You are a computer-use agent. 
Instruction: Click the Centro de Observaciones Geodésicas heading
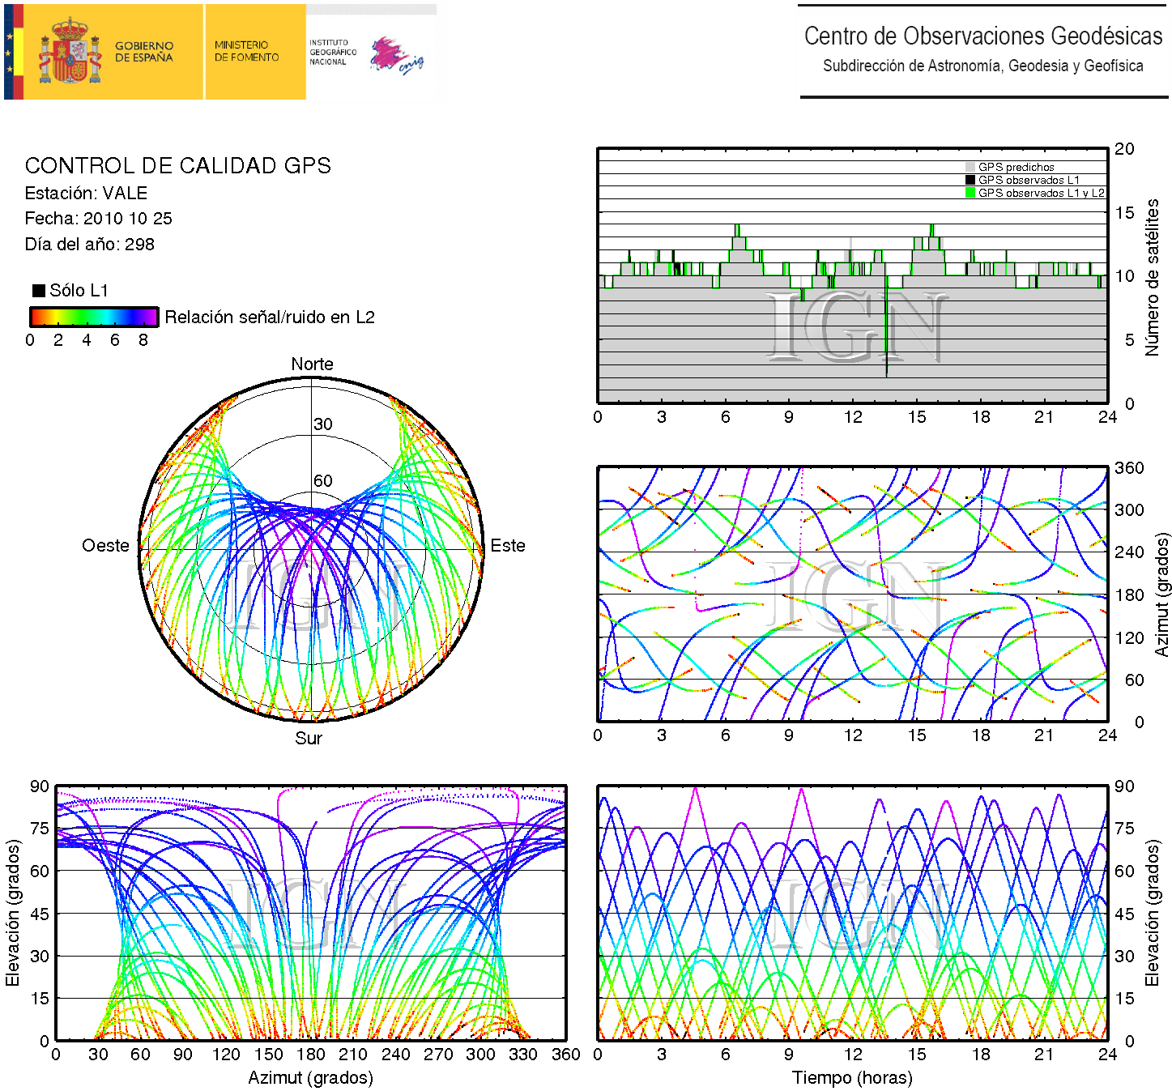click(982, 36)
